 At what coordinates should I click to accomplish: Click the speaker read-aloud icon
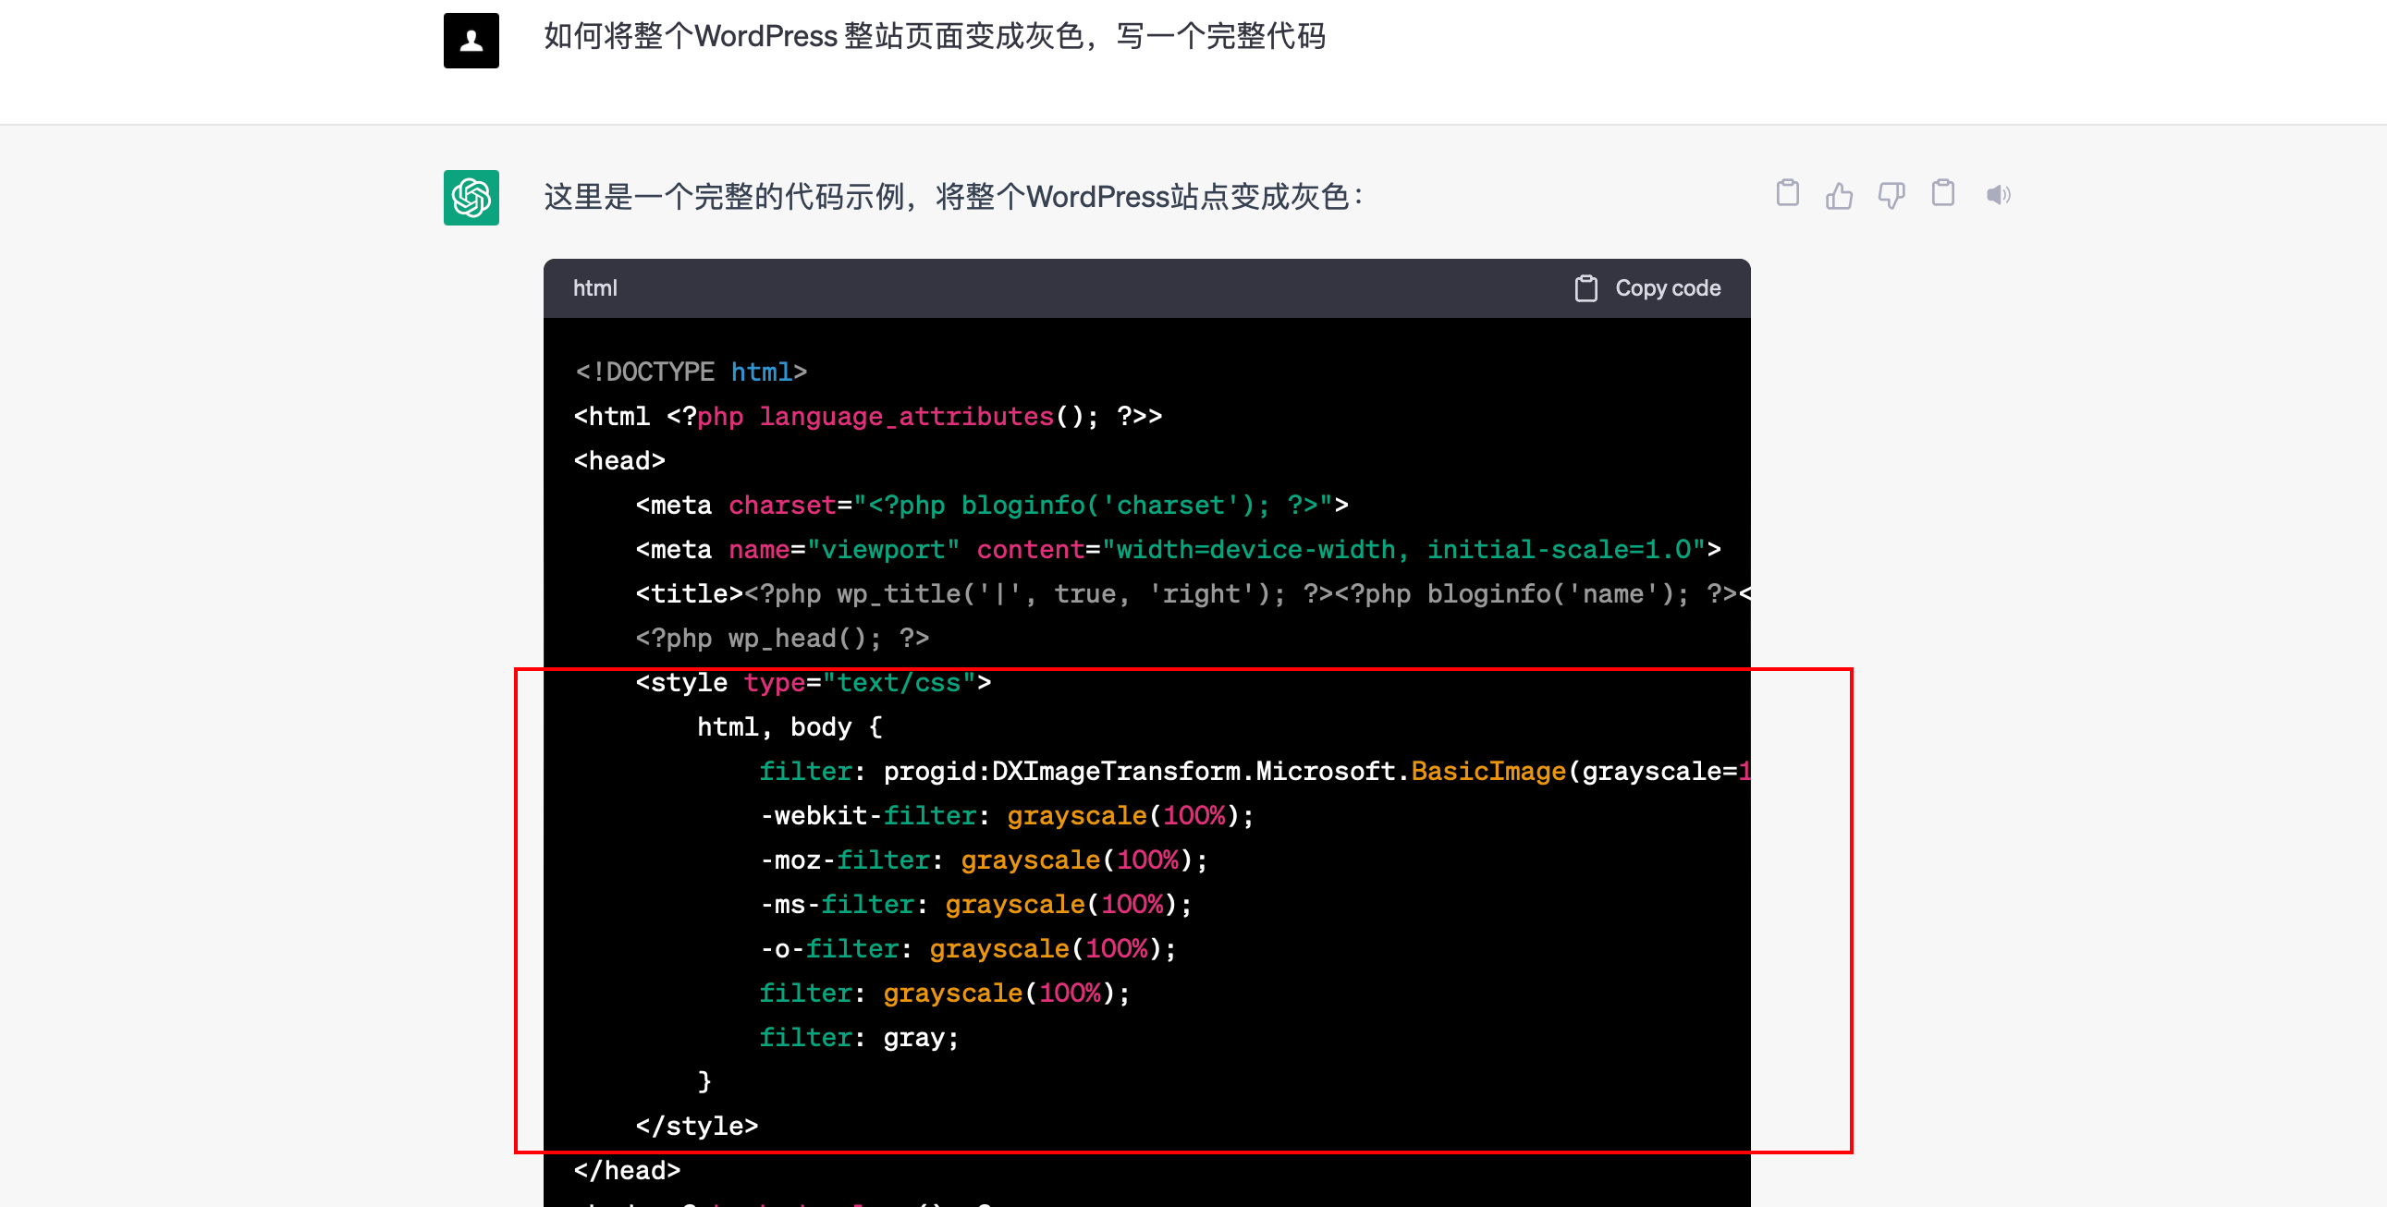[1998, 194]
